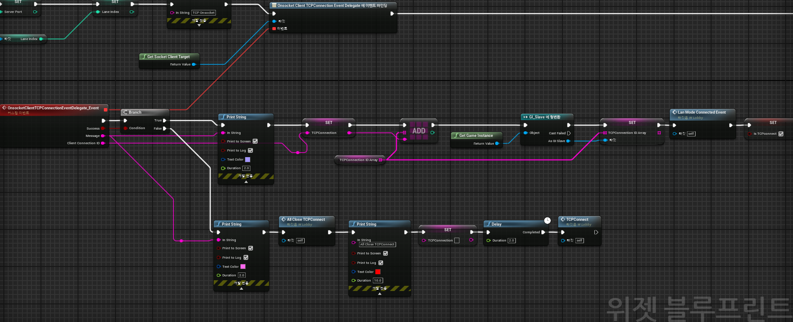Select the Object input pin on GI_Slave cast
This screenshot has width=793, height=322.
(525, 133)
